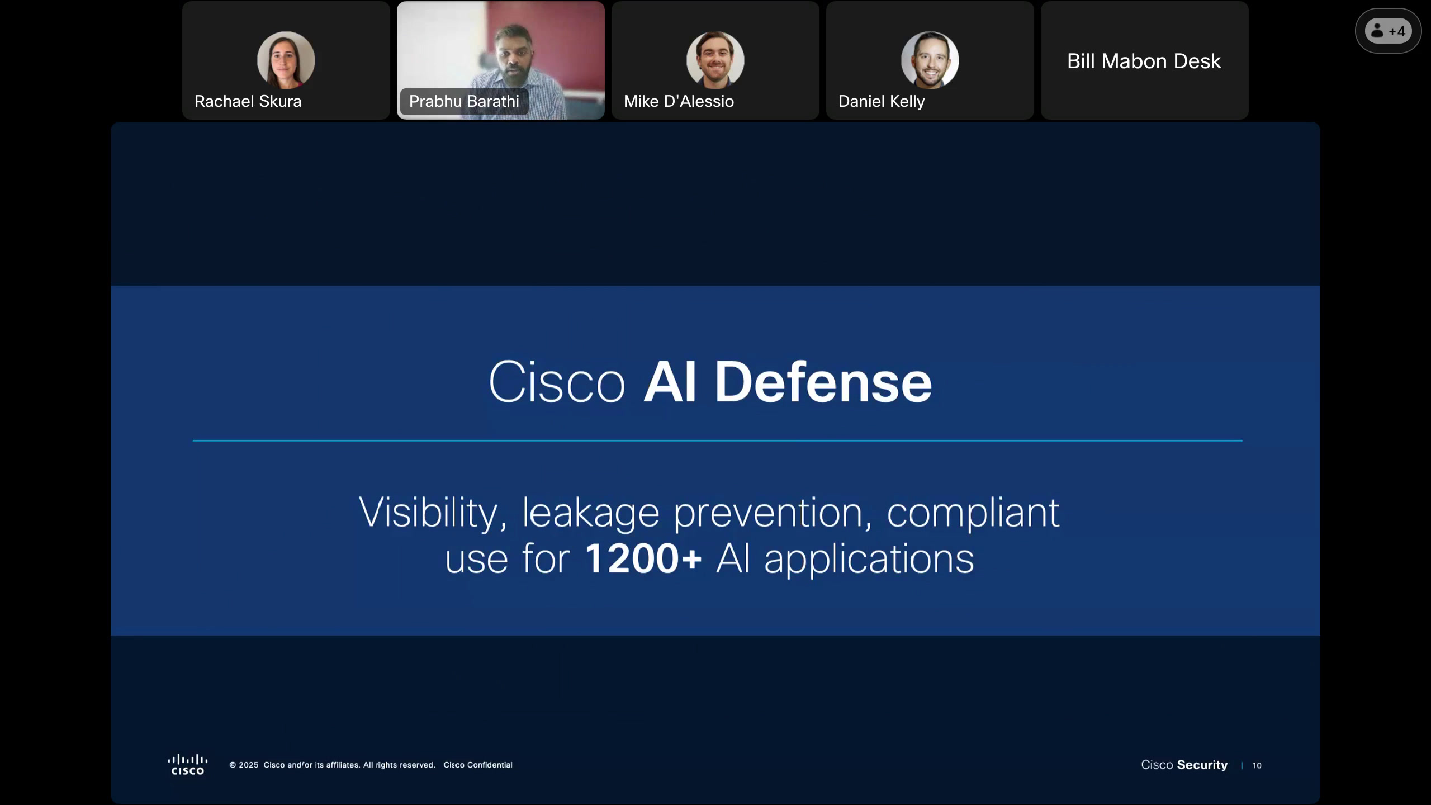Image resolution: width=1431 pixels, height=805 pixels.
Task: Click 'Cisco Confidential' footer text
Action: [478, 765]
